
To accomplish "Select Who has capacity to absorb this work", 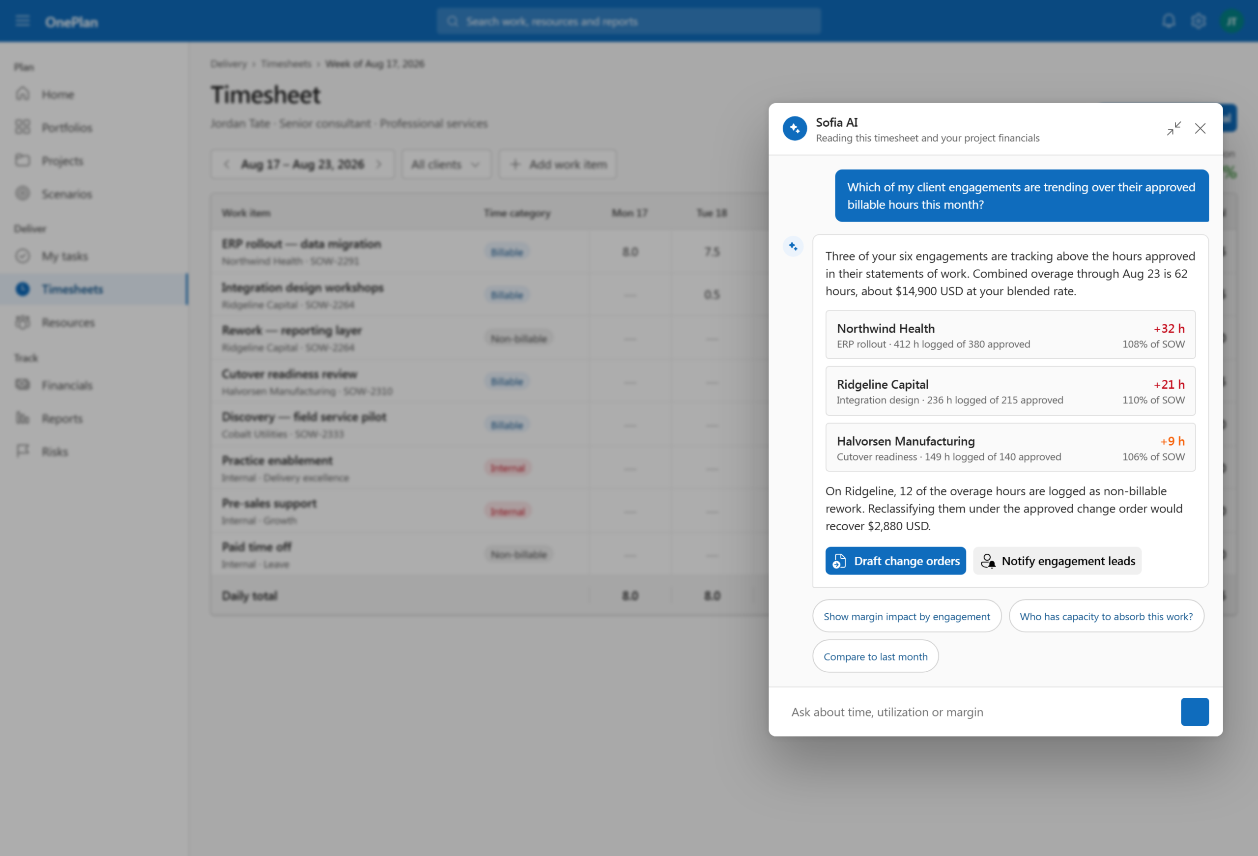I will click(x=1106, y=616).
